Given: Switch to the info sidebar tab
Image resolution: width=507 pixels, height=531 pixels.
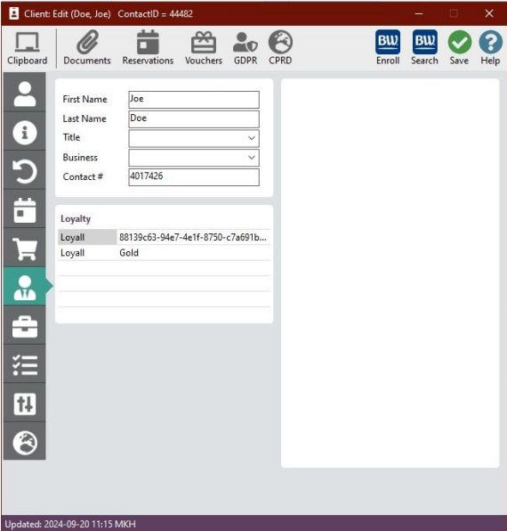Looking at the screenshot, I should [x=25, y=132].
